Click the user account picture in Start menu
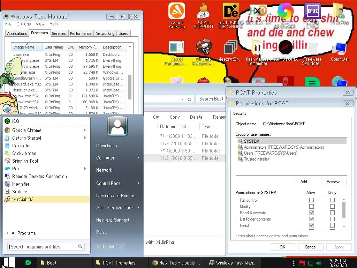Image resolution: width=357 pixels, height=268 pixels. click(117, 126)
